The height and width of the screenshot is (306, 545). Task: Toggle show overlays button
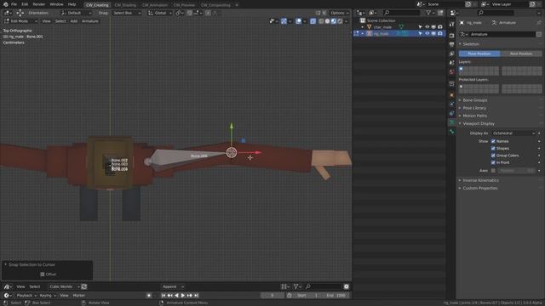point(298,21)
